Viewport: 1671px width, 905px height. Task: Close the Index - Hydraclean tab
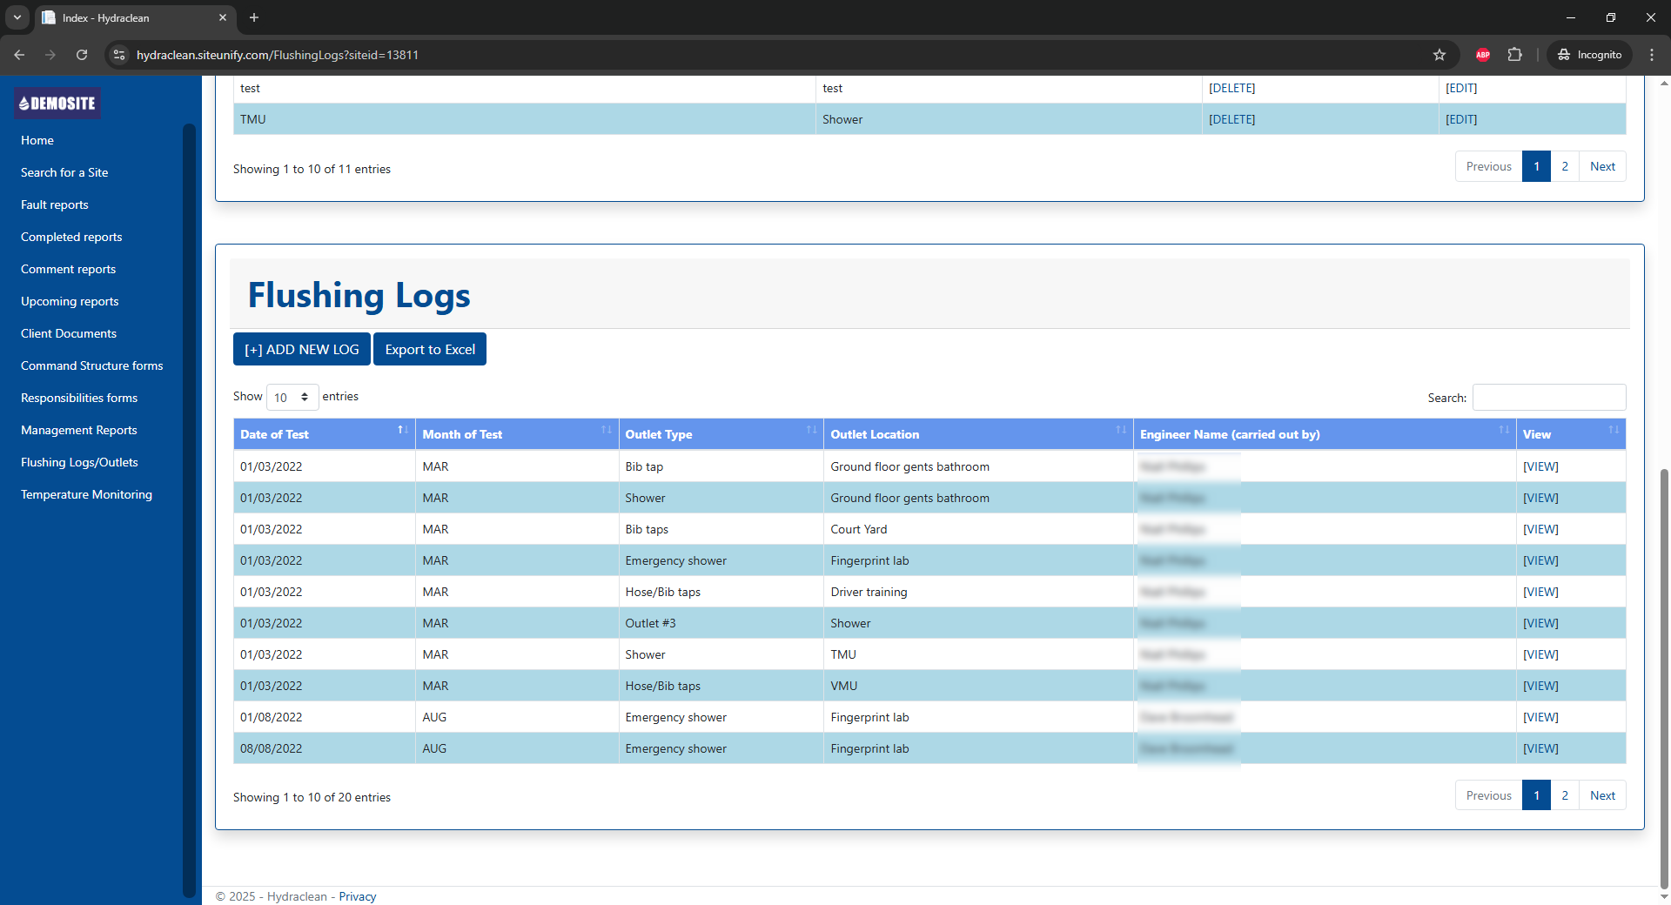pos(223,17)
